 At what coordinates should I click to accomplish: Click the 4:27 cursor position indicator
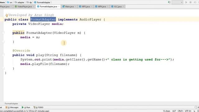[x=174, y=111]
